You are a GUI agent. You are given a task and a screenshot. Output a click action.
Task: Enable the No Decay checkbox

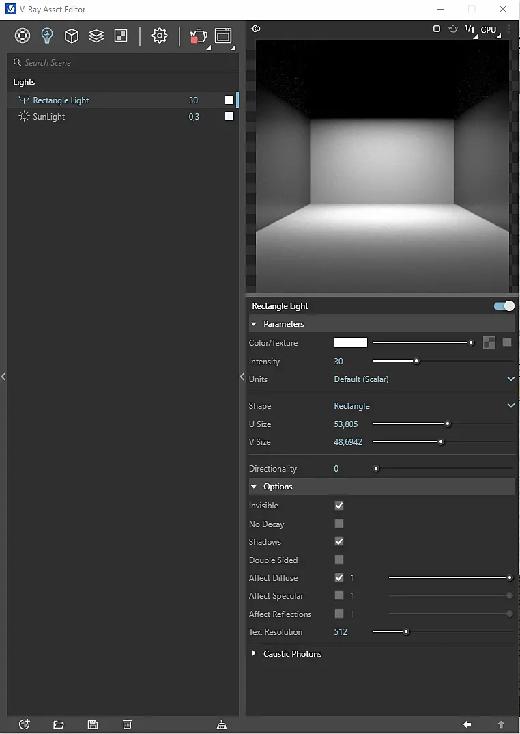[x=339, y=524]
